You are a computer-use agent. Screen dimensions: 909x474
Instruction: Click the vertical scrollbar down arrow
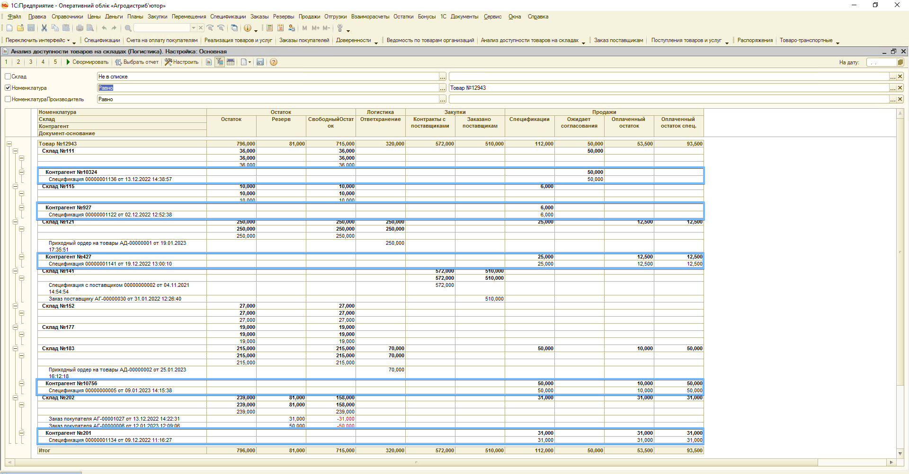click(x=900, y=454)
